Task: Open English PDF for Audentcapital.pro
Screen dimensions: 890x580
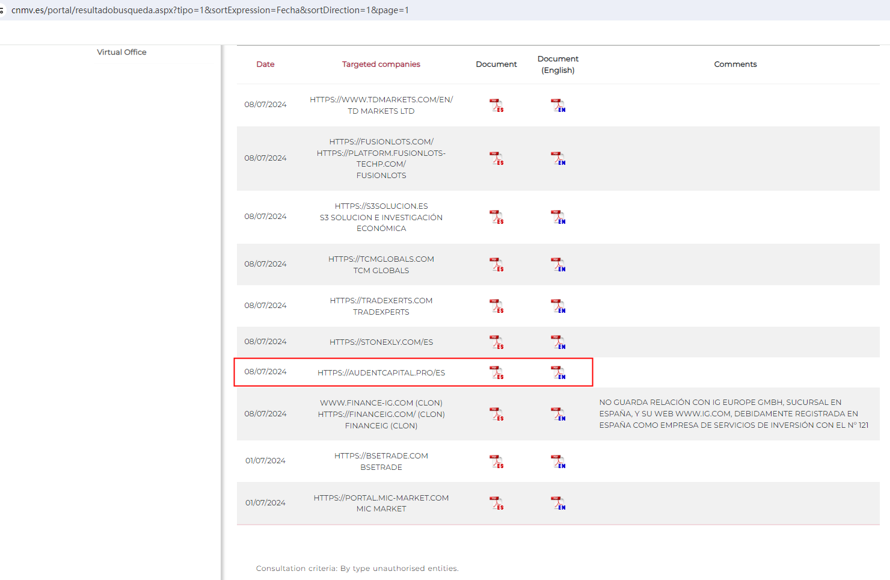Action: pos(558,372)
